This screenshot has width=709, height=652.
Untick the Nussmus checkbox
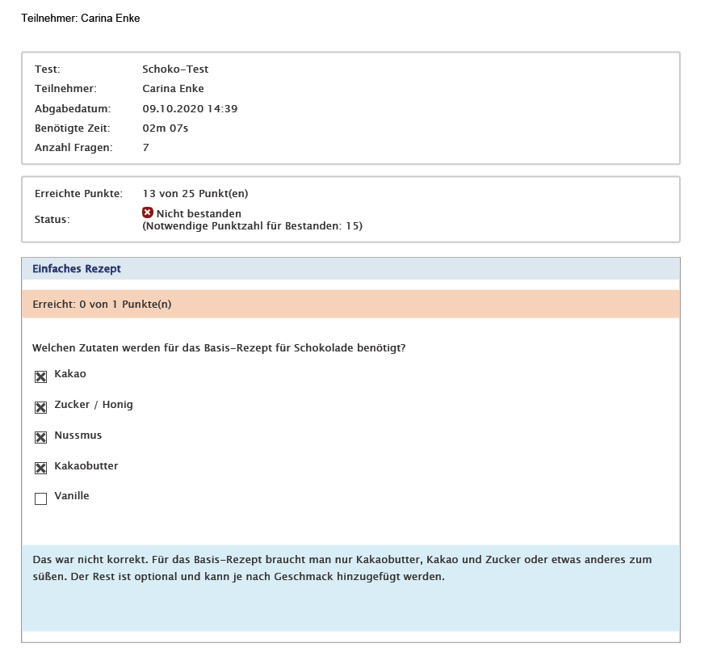tap(40, 438)
